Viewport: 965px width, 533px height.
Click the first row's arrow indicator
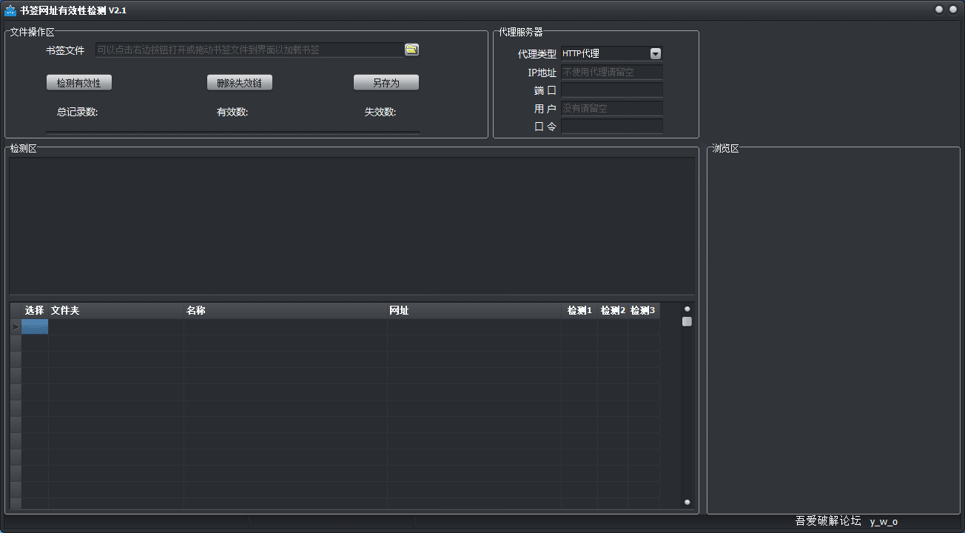pos(16,326)
